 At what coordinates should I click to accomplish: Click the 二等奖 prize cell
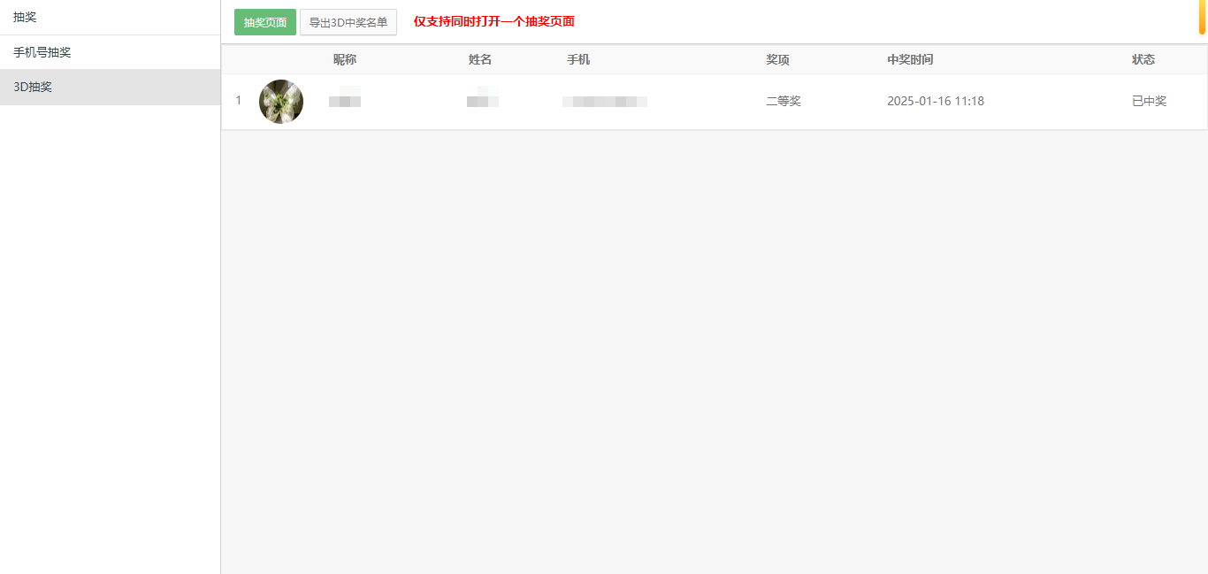(x=783, y=101)
